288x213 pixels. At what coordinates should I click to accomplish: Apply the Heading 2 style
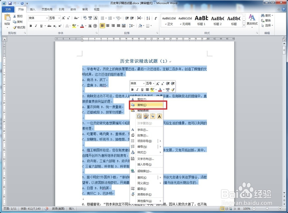coord(217,20)
